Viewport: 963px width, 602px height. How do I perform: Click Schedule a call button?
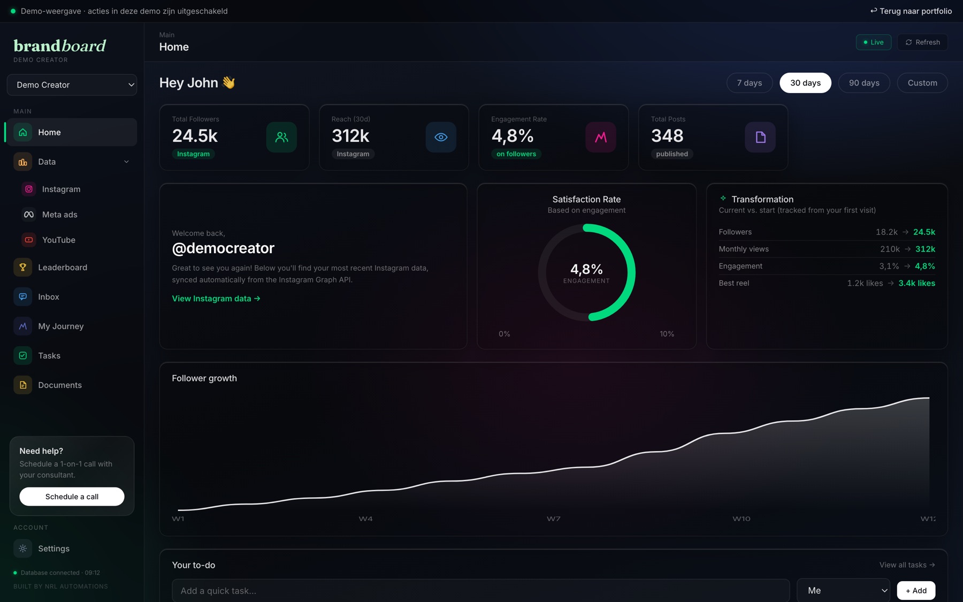(72, 497)
